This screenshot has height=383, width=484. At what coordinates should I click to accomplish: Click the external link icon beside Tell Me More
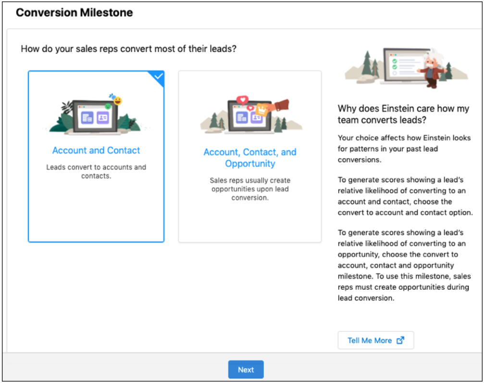click(x=400, y=340)
